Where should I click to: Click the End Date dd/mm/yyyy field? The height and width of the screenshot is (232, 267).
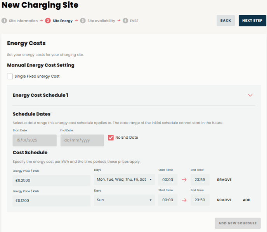tap(82, 140)
